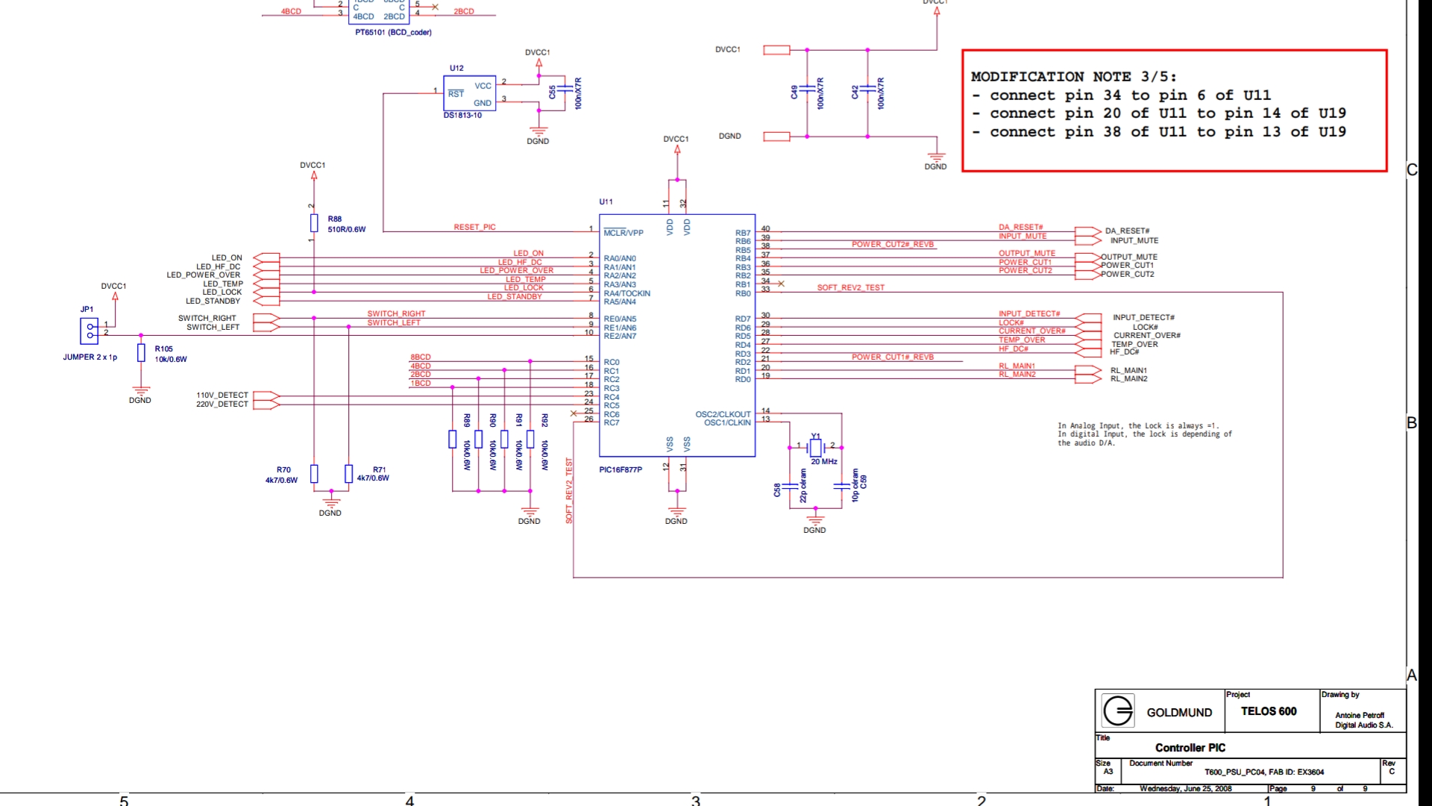
Task: Click resistor R105 10k/0.6W symbol
Action: (x=141, y=353)
